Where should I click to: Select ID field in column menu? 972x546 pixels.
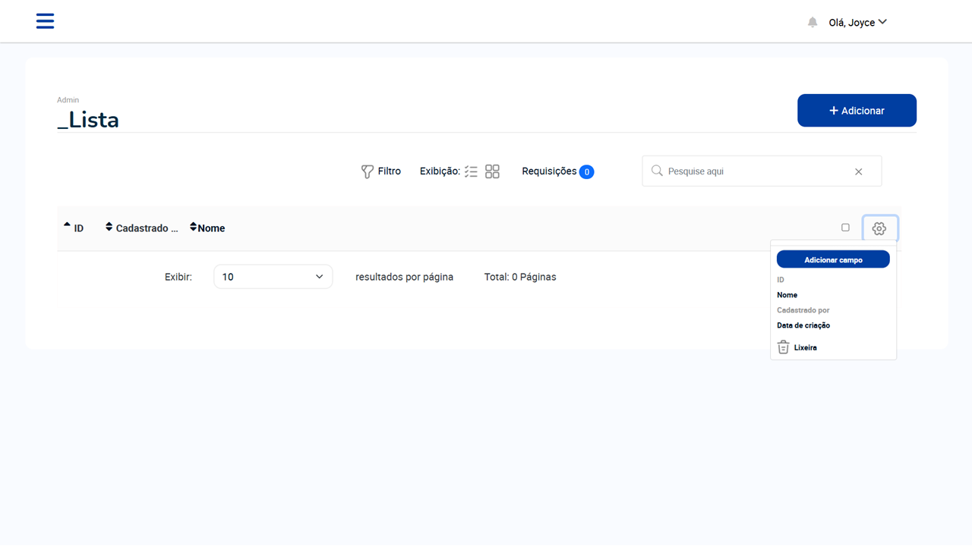click(x=781, y=280)
